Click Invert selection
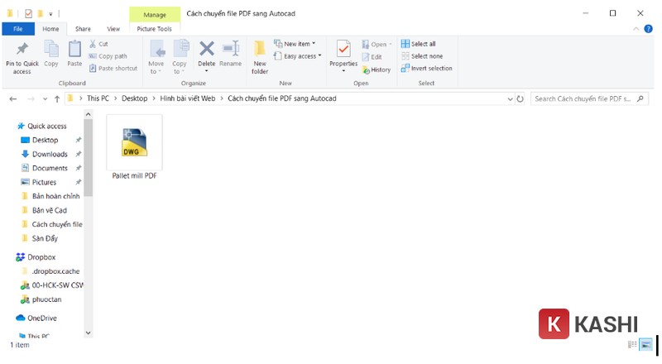The image size is (662, 364). pos(427,69)
